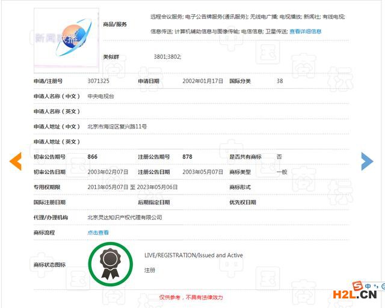Viewport: 385px width, 308px height.
Task: Go to previous trademark with orange left arrow
Action: [x=16, y=160]
